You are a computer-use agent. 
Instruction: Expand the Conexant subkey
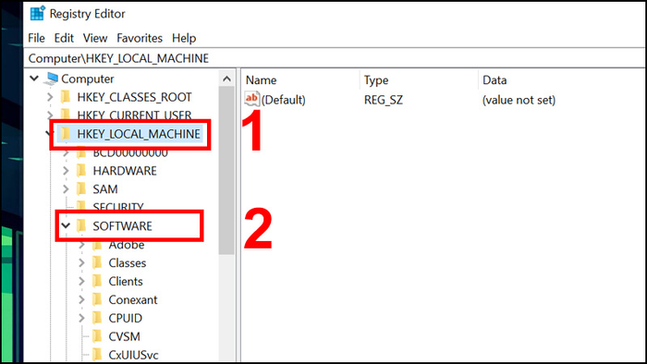pyautogui.click(x=81, y=299)
